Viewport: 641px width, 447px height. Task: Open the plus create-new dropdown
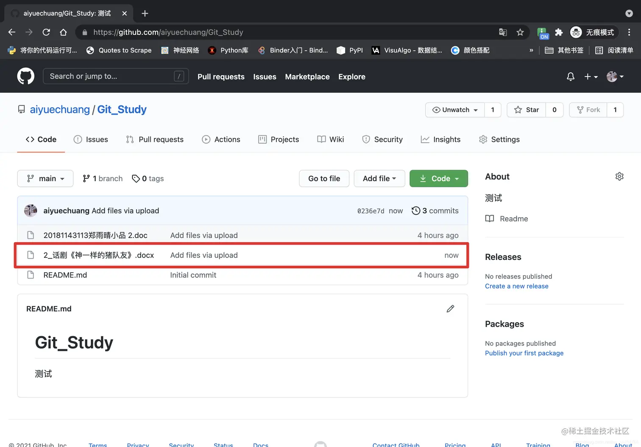point(591,77)
